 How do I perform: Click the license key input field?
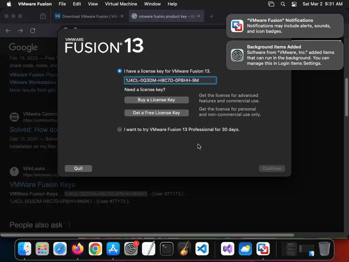point(170,80)
